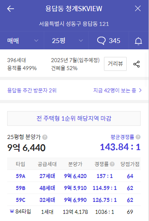Click the 143.84 : 1 average rate

pos(120,147)
